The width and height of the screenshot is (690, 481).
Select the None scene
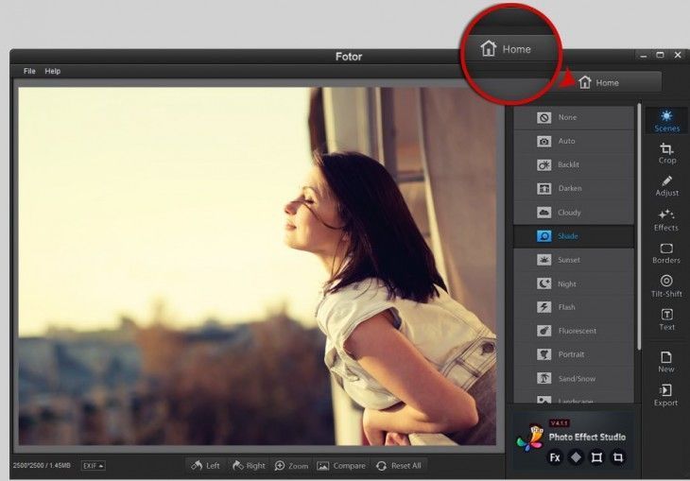(x=574, y=117)
